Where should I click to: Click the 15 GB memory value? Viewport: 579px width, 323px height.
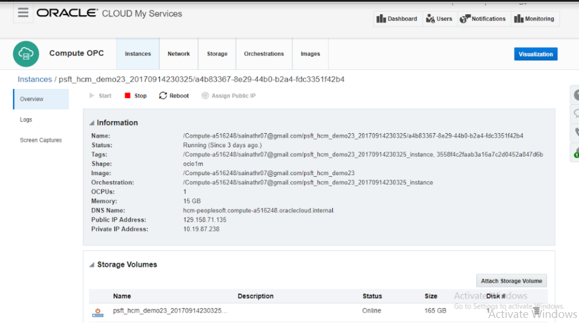tap(192, 201)
